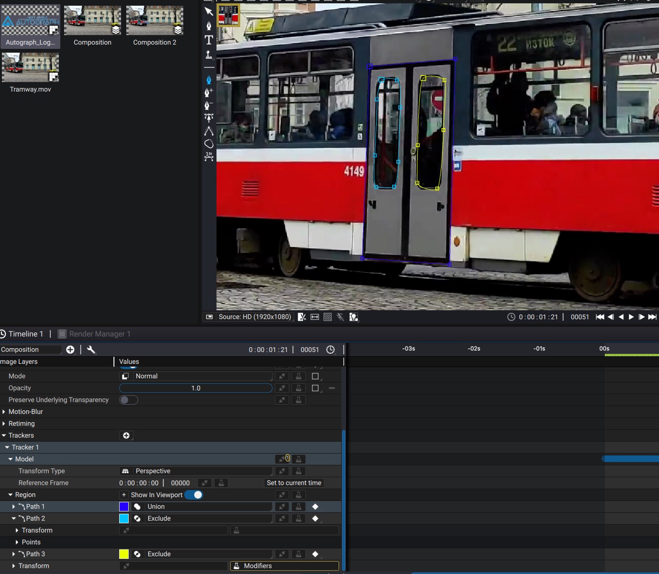Click the fit-width arrows icon below viewer

tap(314, 317)
